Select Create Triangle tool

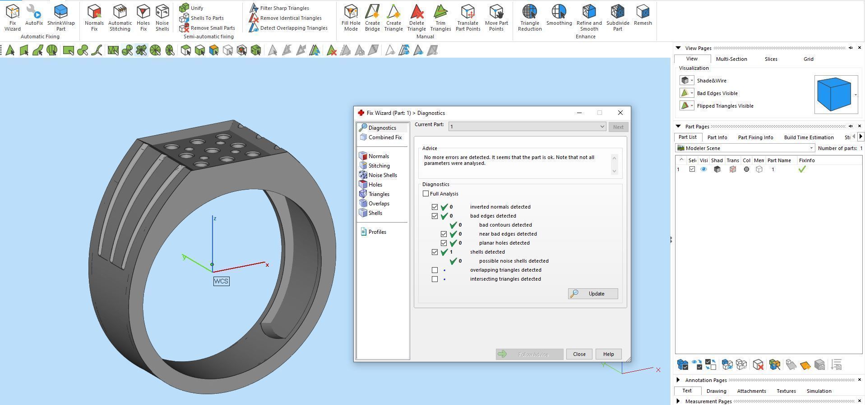[393, 18]
